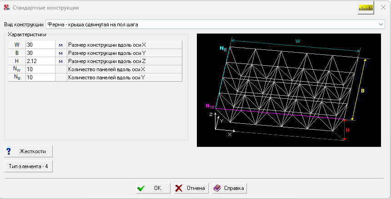This screenshot has width=391, height=199.
Task: Click the Nb panel count field
Action: (x=40, y=78)
